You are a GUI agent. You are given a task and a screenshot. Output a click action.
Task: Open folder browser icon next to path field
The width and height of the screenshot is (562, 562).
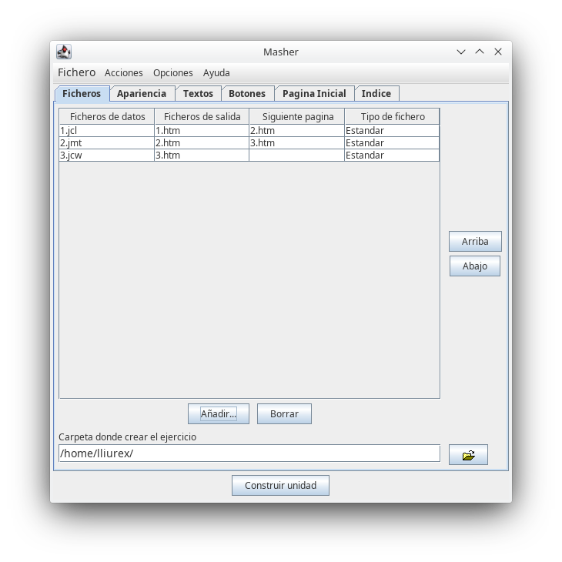click(468, 455)
